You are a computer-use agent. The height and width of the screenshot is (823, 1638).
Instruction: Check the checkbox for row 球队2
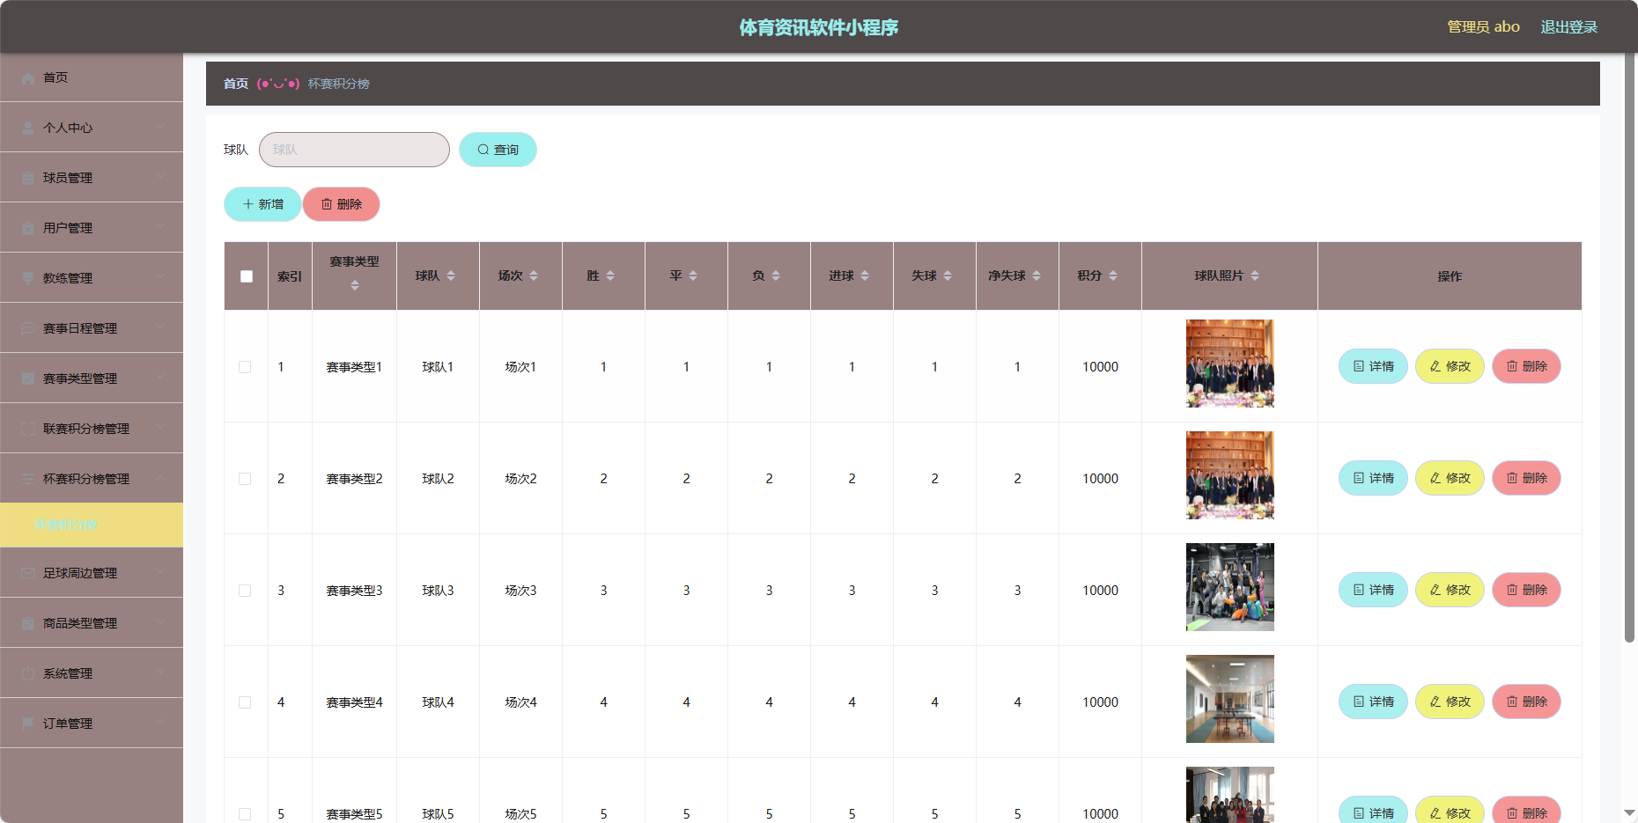tap(245, 479)
